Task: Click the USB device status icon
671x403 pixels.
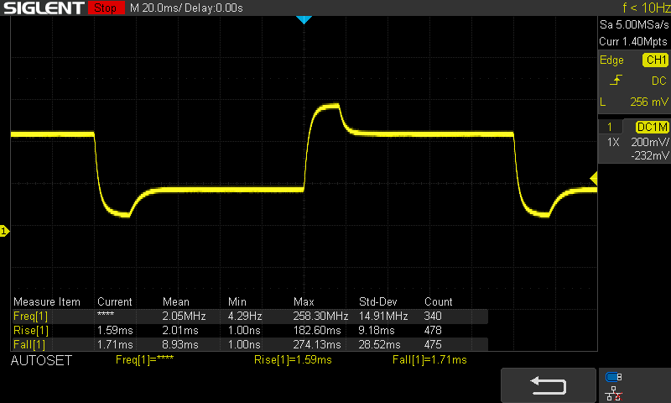Action: point(614,377)
